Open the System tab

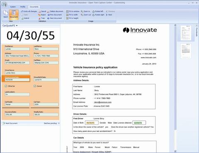pyautogui.click(x=13, y=7)
